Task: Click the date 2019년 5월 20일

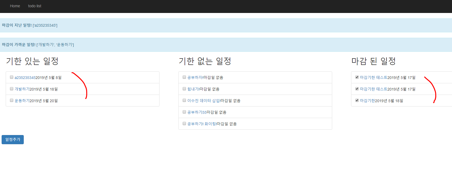Action: pyautogui.click(x=44, y=101)
